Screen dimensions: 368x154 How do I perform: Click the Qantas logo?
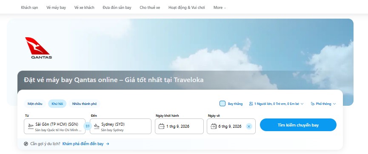[38, 48]
